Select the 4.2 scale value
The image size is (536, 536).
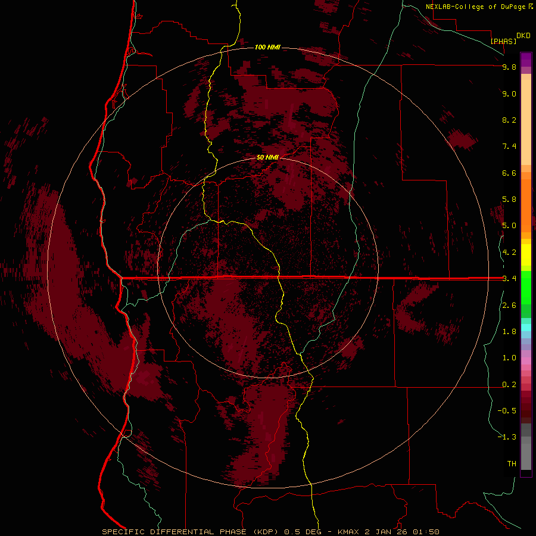tap(509, 253)
